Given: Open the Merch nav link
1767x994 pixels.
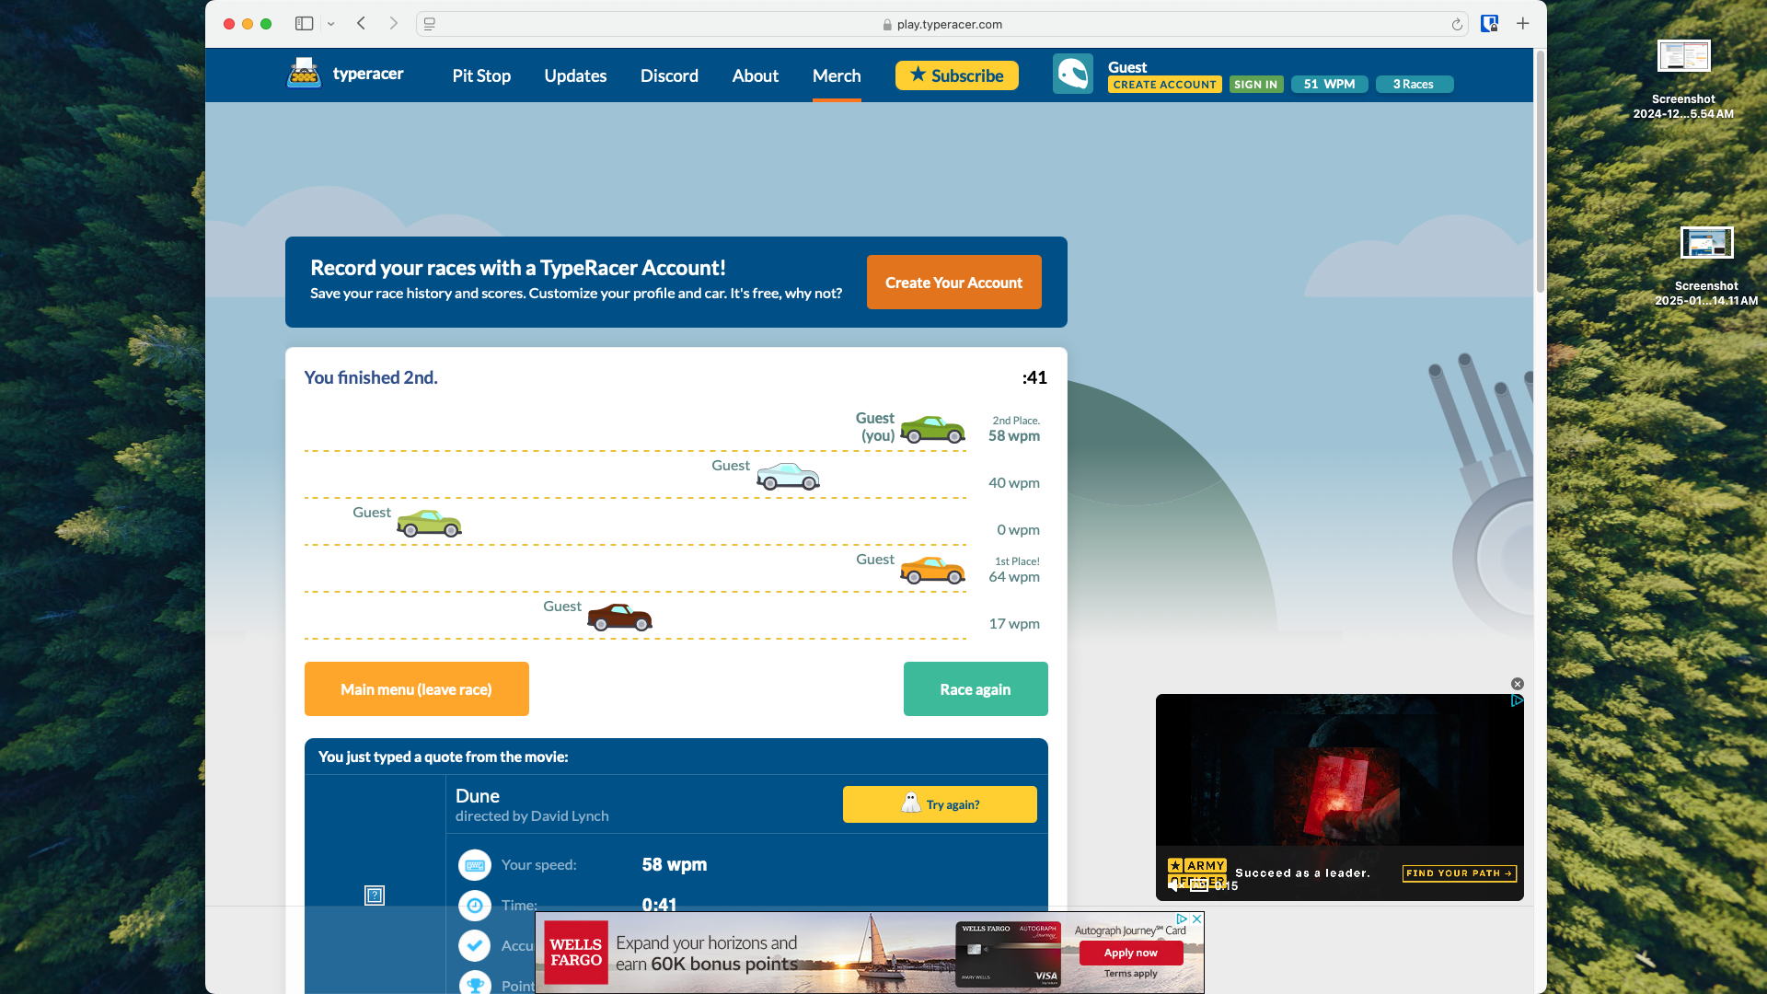Looking at the screenshot, I should (837, 75).
